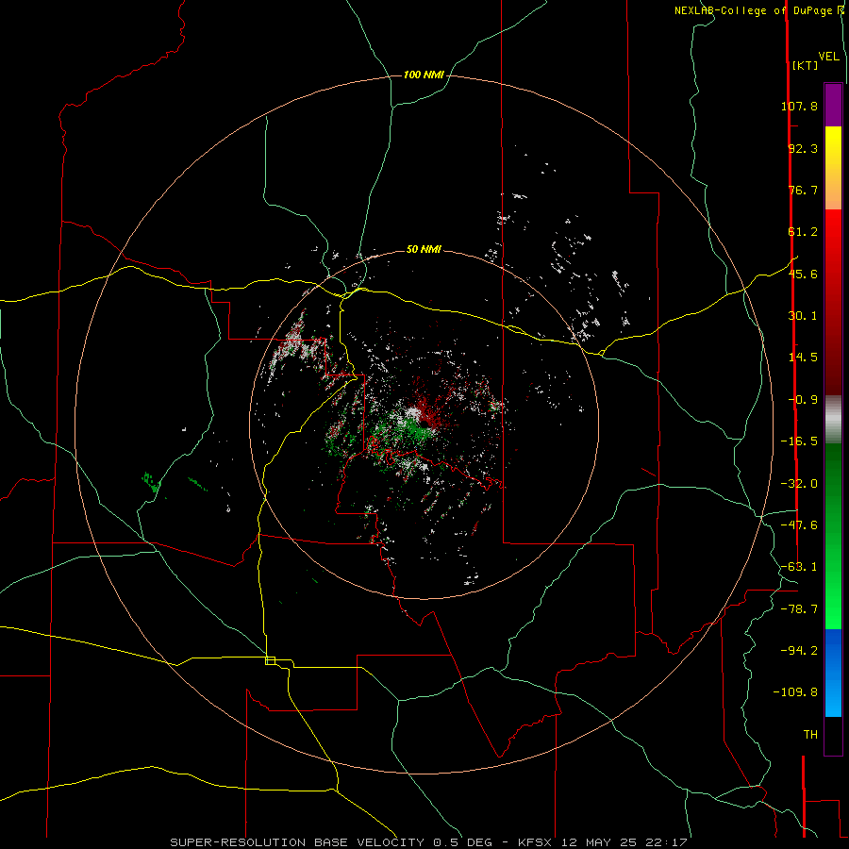
Task: Pick the black TH box below the color bar
Action: pyautogui.click(x=833, y=736)
